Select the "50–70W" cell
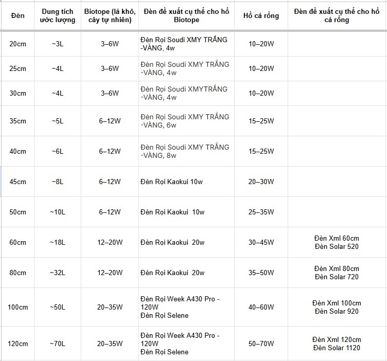 (x=260, y=344)
